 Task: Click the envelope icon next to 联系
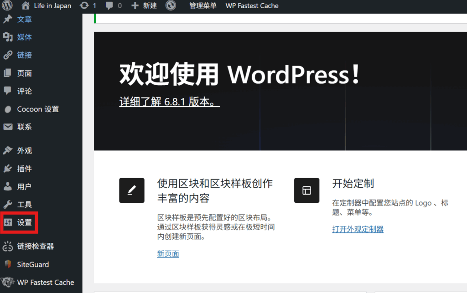coord(8,127)
